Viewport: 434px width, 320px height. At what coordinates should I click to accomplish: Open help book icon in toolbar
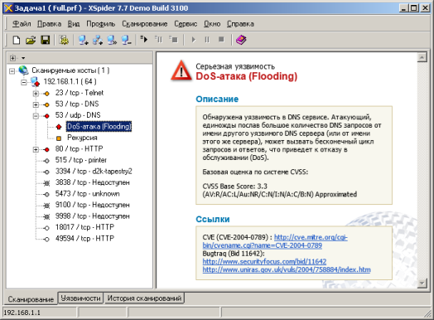[x=241, y=40]
